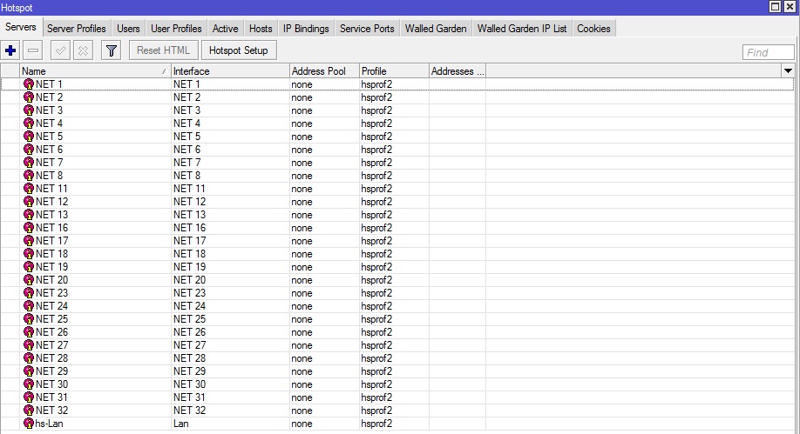Click the blue plus add button
This screenshot has width=800, height=434.
[11, 50]
